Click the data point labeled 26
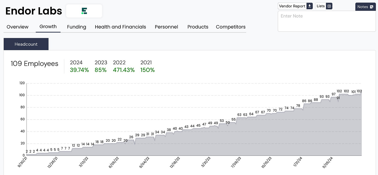The image size is (378, 175). [131, 137]
